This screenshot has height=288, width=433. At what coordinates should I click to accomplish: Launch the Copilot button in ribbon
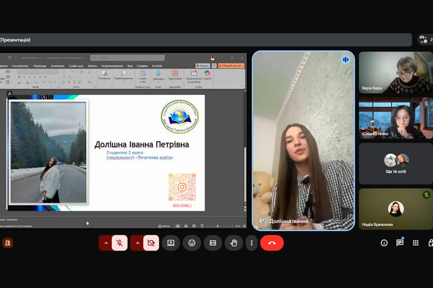pos(207,75)
